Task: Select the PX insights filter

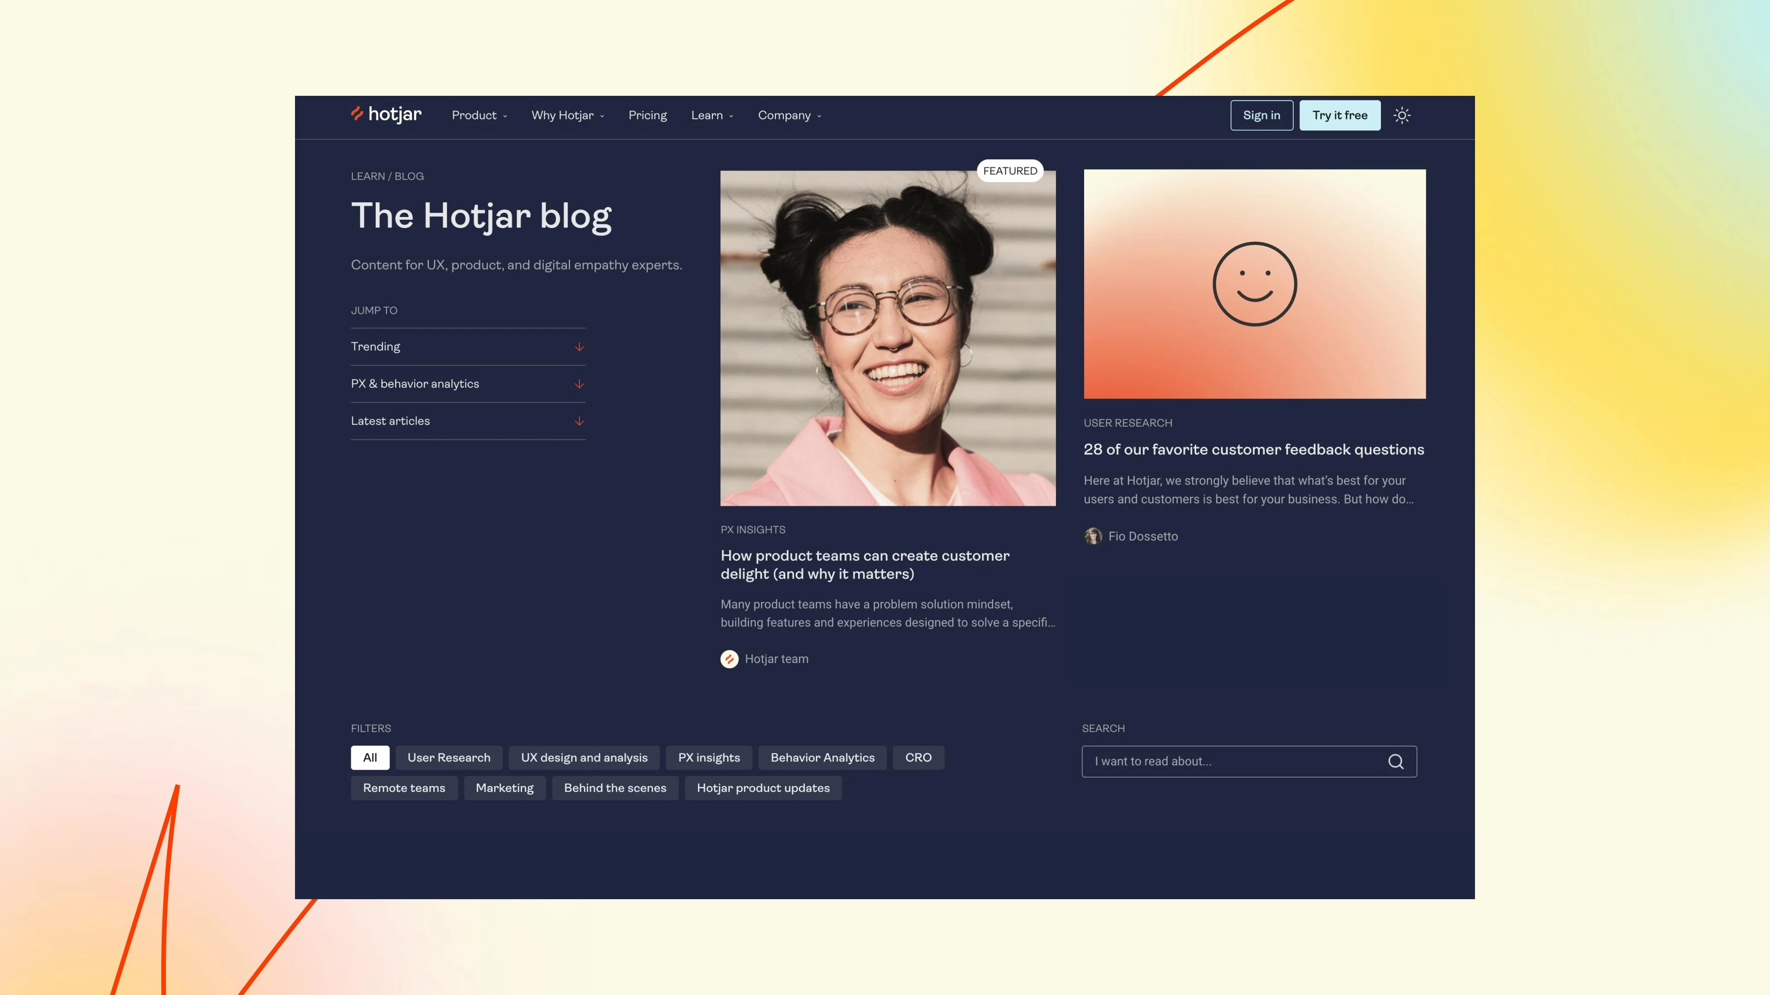Action: pos(708,757)
